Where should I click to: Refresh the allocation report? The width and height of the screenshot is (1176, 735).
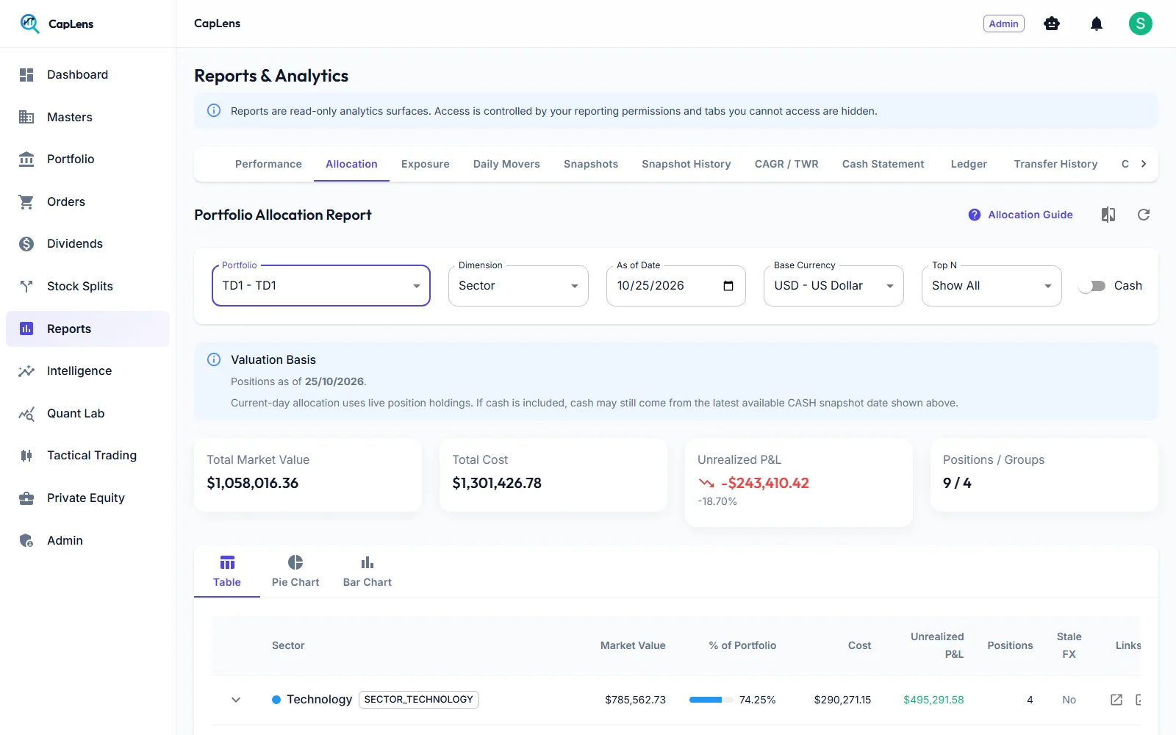click(x=1144, y=215)
